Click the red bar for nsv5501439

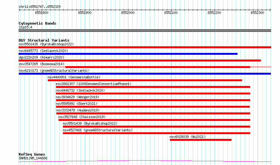click(x=156, y=127)
